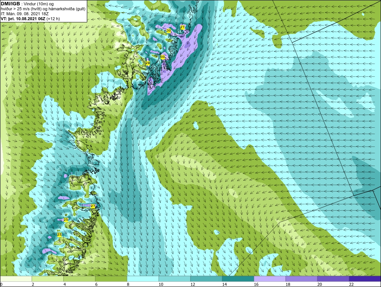Pick the 8–10 m/s pale cyan swatch
381x287 pixels.
[143, 279]
